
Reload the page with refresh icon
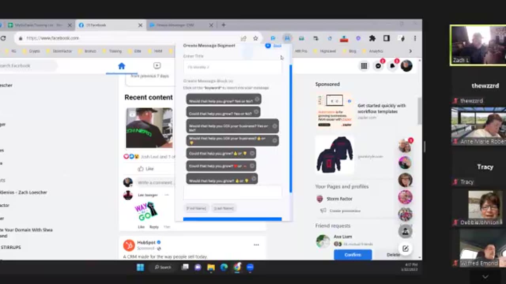pos(3,38)
